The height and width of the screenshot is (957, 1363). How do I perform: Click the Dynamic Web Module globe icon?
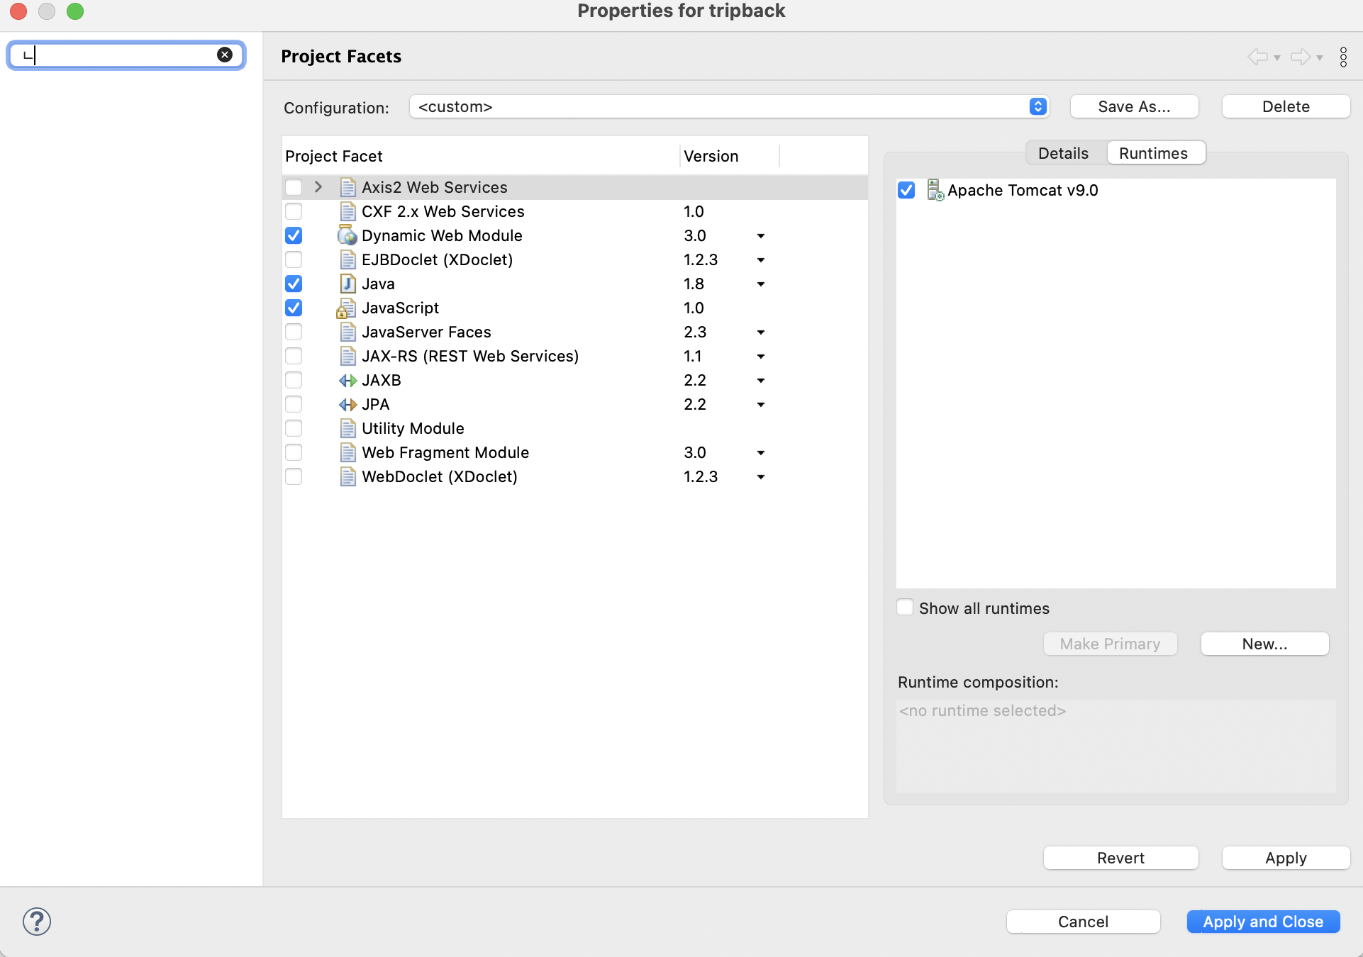347,235
